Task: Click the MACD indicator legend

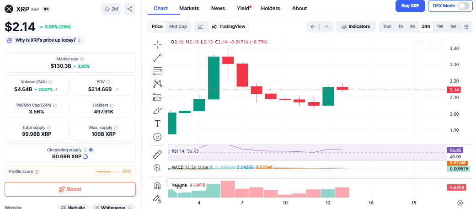Action: (x=222, y=167)
